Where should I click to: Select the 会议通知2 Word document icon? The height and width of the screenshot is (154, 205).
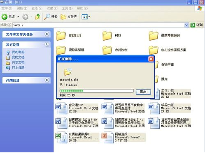[61, 108]
